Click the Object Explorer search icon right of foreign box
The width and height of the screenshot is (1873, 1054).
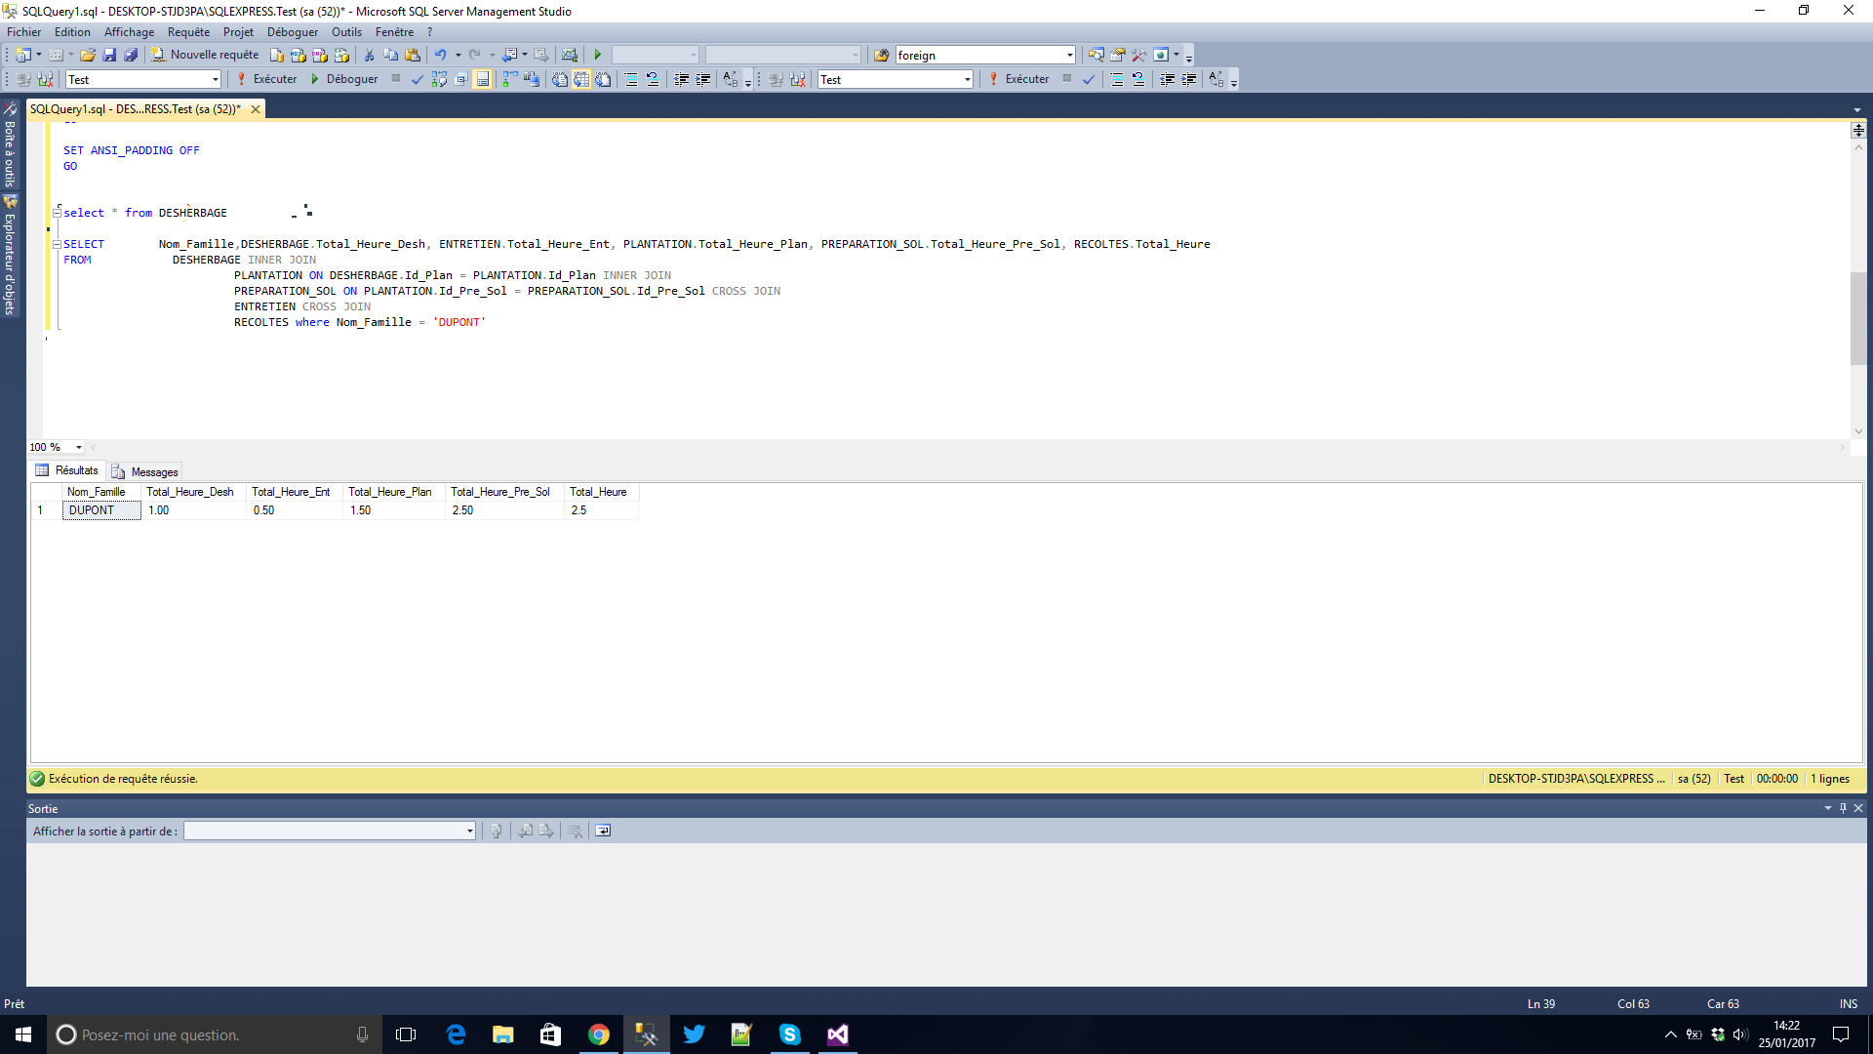(1096, 56)
